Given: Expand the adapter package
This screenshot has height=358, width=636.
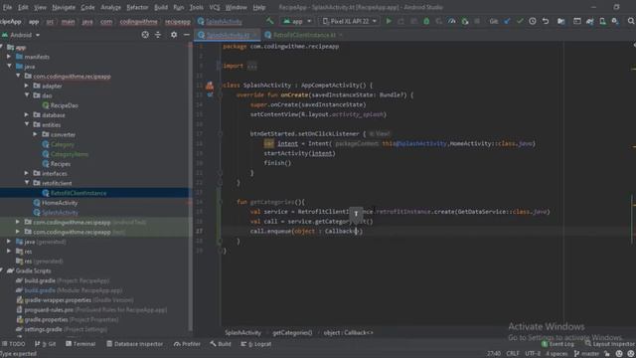Looking at the screenshot, I should click(27, 86).
